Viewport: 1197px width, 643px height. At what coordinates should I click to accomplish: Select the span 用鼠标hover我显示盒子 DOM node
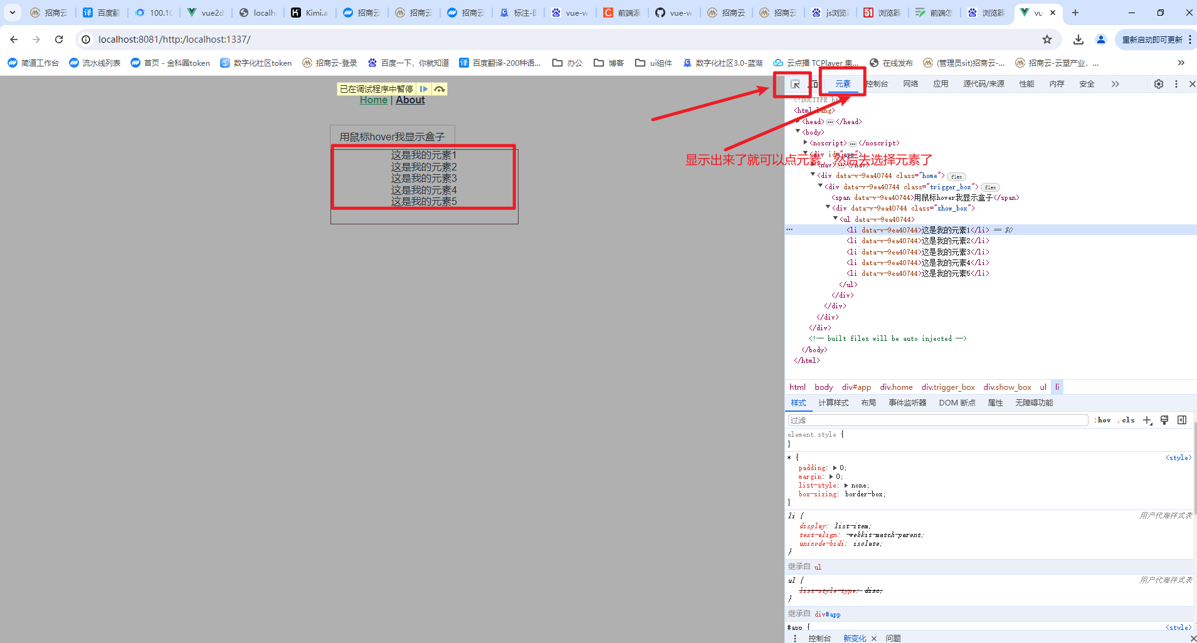tap(925, 197)
